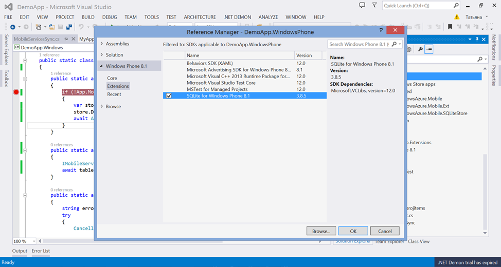The height and width of the screenshot is (267, 501).
Task: Click the Solution Explorer pin auto-hide icon
Action: click(x=477, y=39)
